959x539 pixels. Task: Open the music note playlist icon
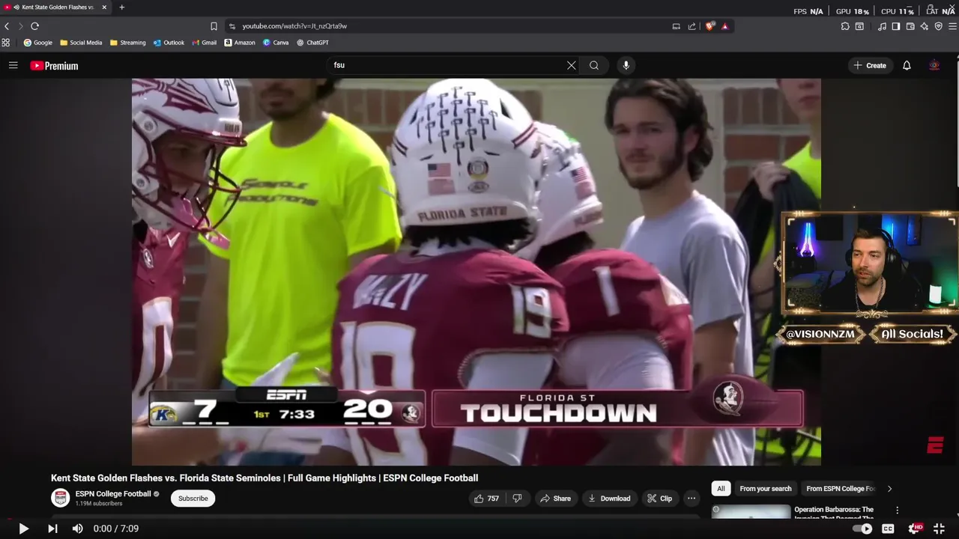pos(882,26)
